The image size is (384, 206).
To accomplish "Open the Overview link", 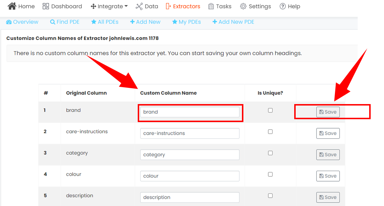I will [x=22, y=22].
